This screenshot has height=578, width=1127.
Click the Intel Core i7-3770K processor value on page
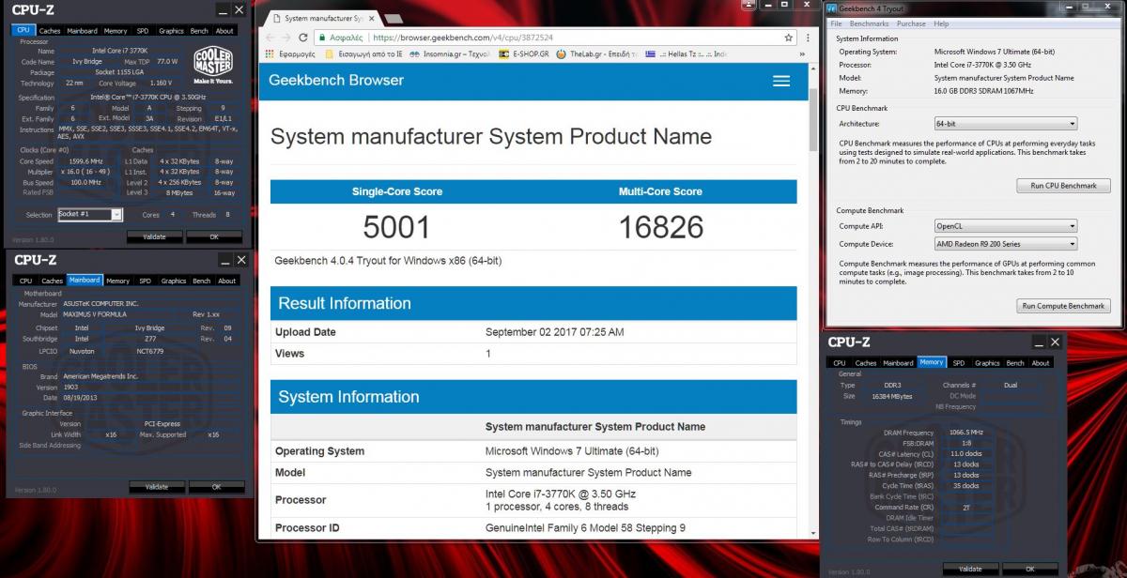tap(560, 494)
